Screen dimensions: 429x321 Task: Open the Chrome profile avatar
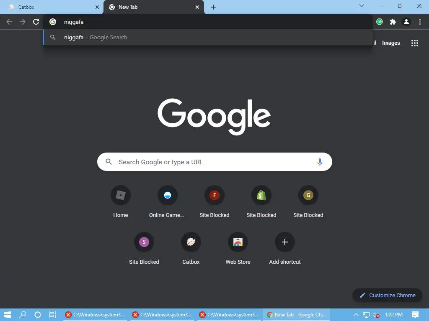tap(406, 22)
